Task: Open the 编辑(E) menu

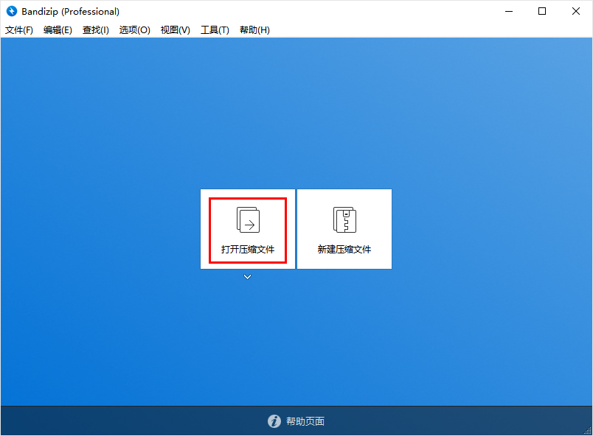Action: (58, 30)
